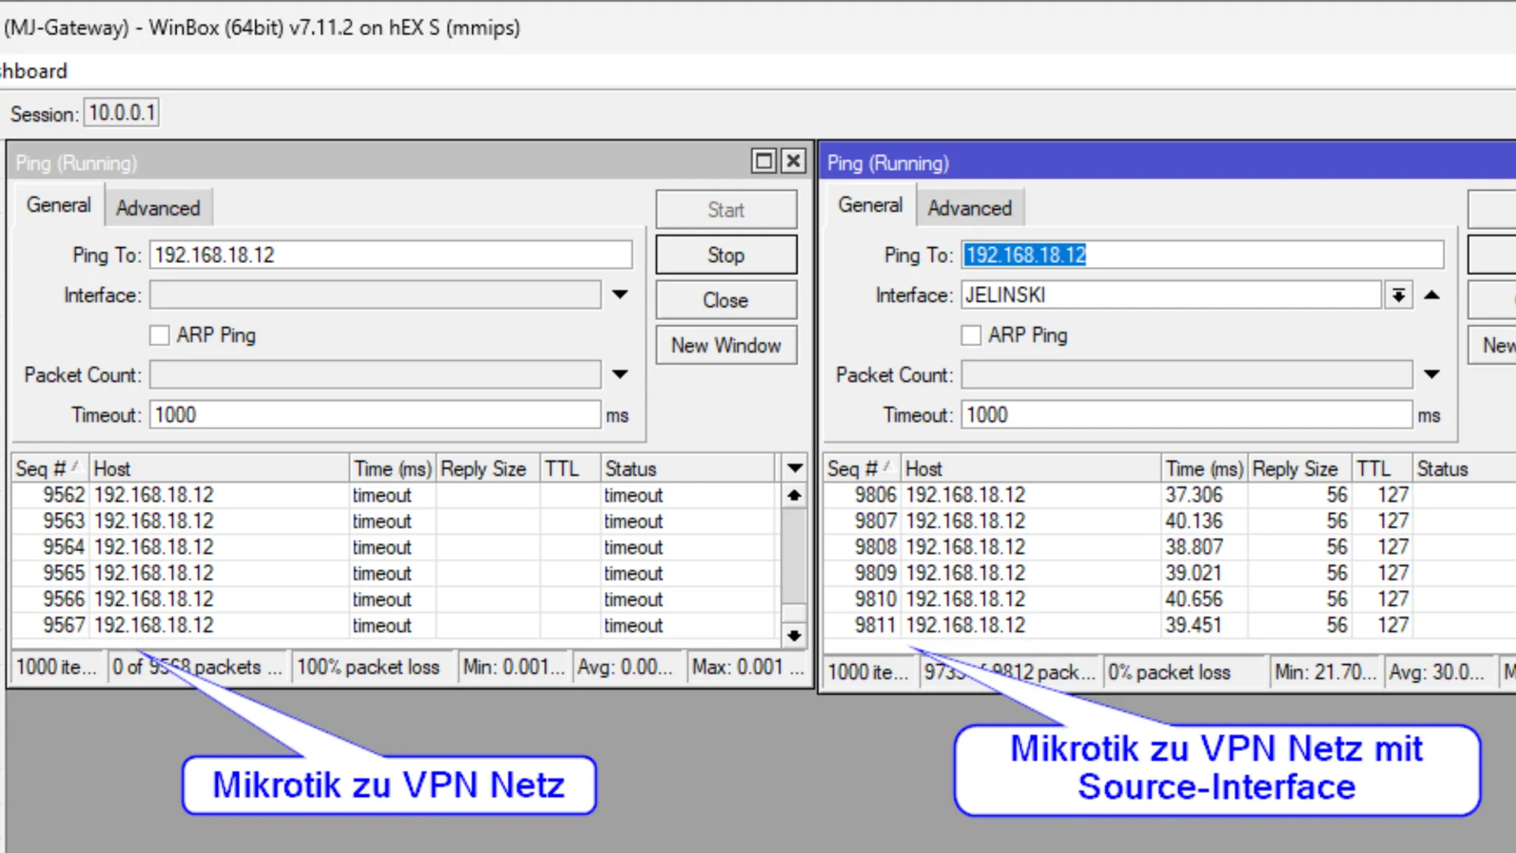This screenshot has height=853, width=1516.
Task: Sort left table by Host column
Action: point(219,468)
